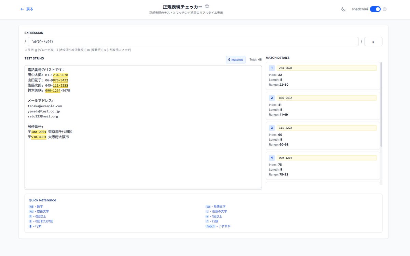Insert the [abc] character class pattern
410x256 pixels.
210,226
